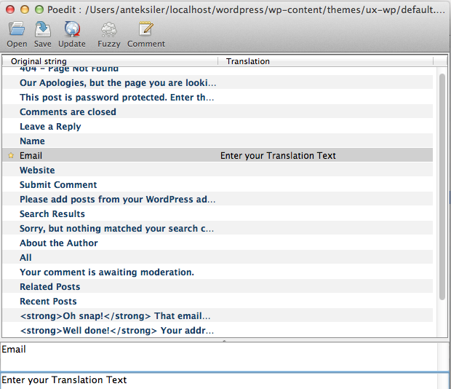Sort by the Translation column header
The image size is (451, 389).
click(x=327, y=62)
